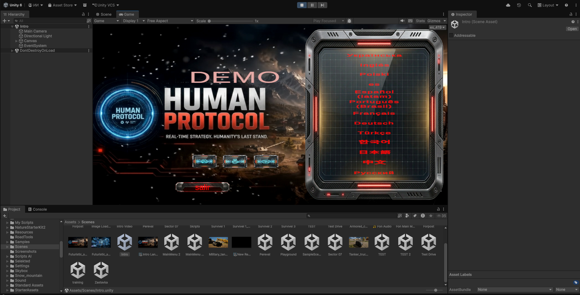
Task: Open the Gizmos dropdown arrow
Action: click(x=444, y=21)
